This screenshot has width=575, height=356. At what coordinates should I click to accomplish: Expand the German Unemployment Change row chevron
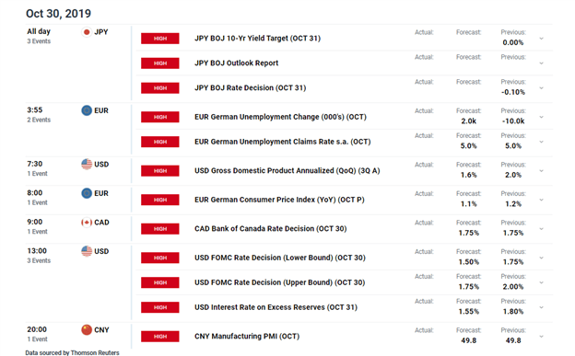click(x=541, y=117)
